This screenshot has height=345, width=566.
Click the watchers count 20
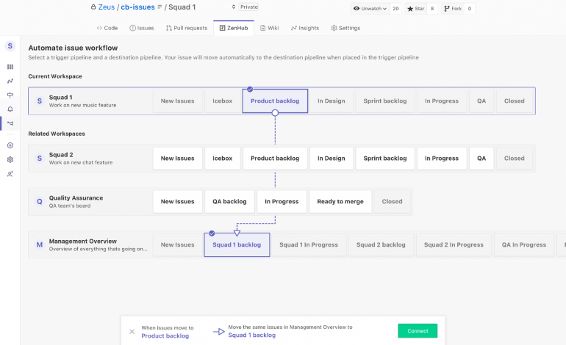point(395,9)
